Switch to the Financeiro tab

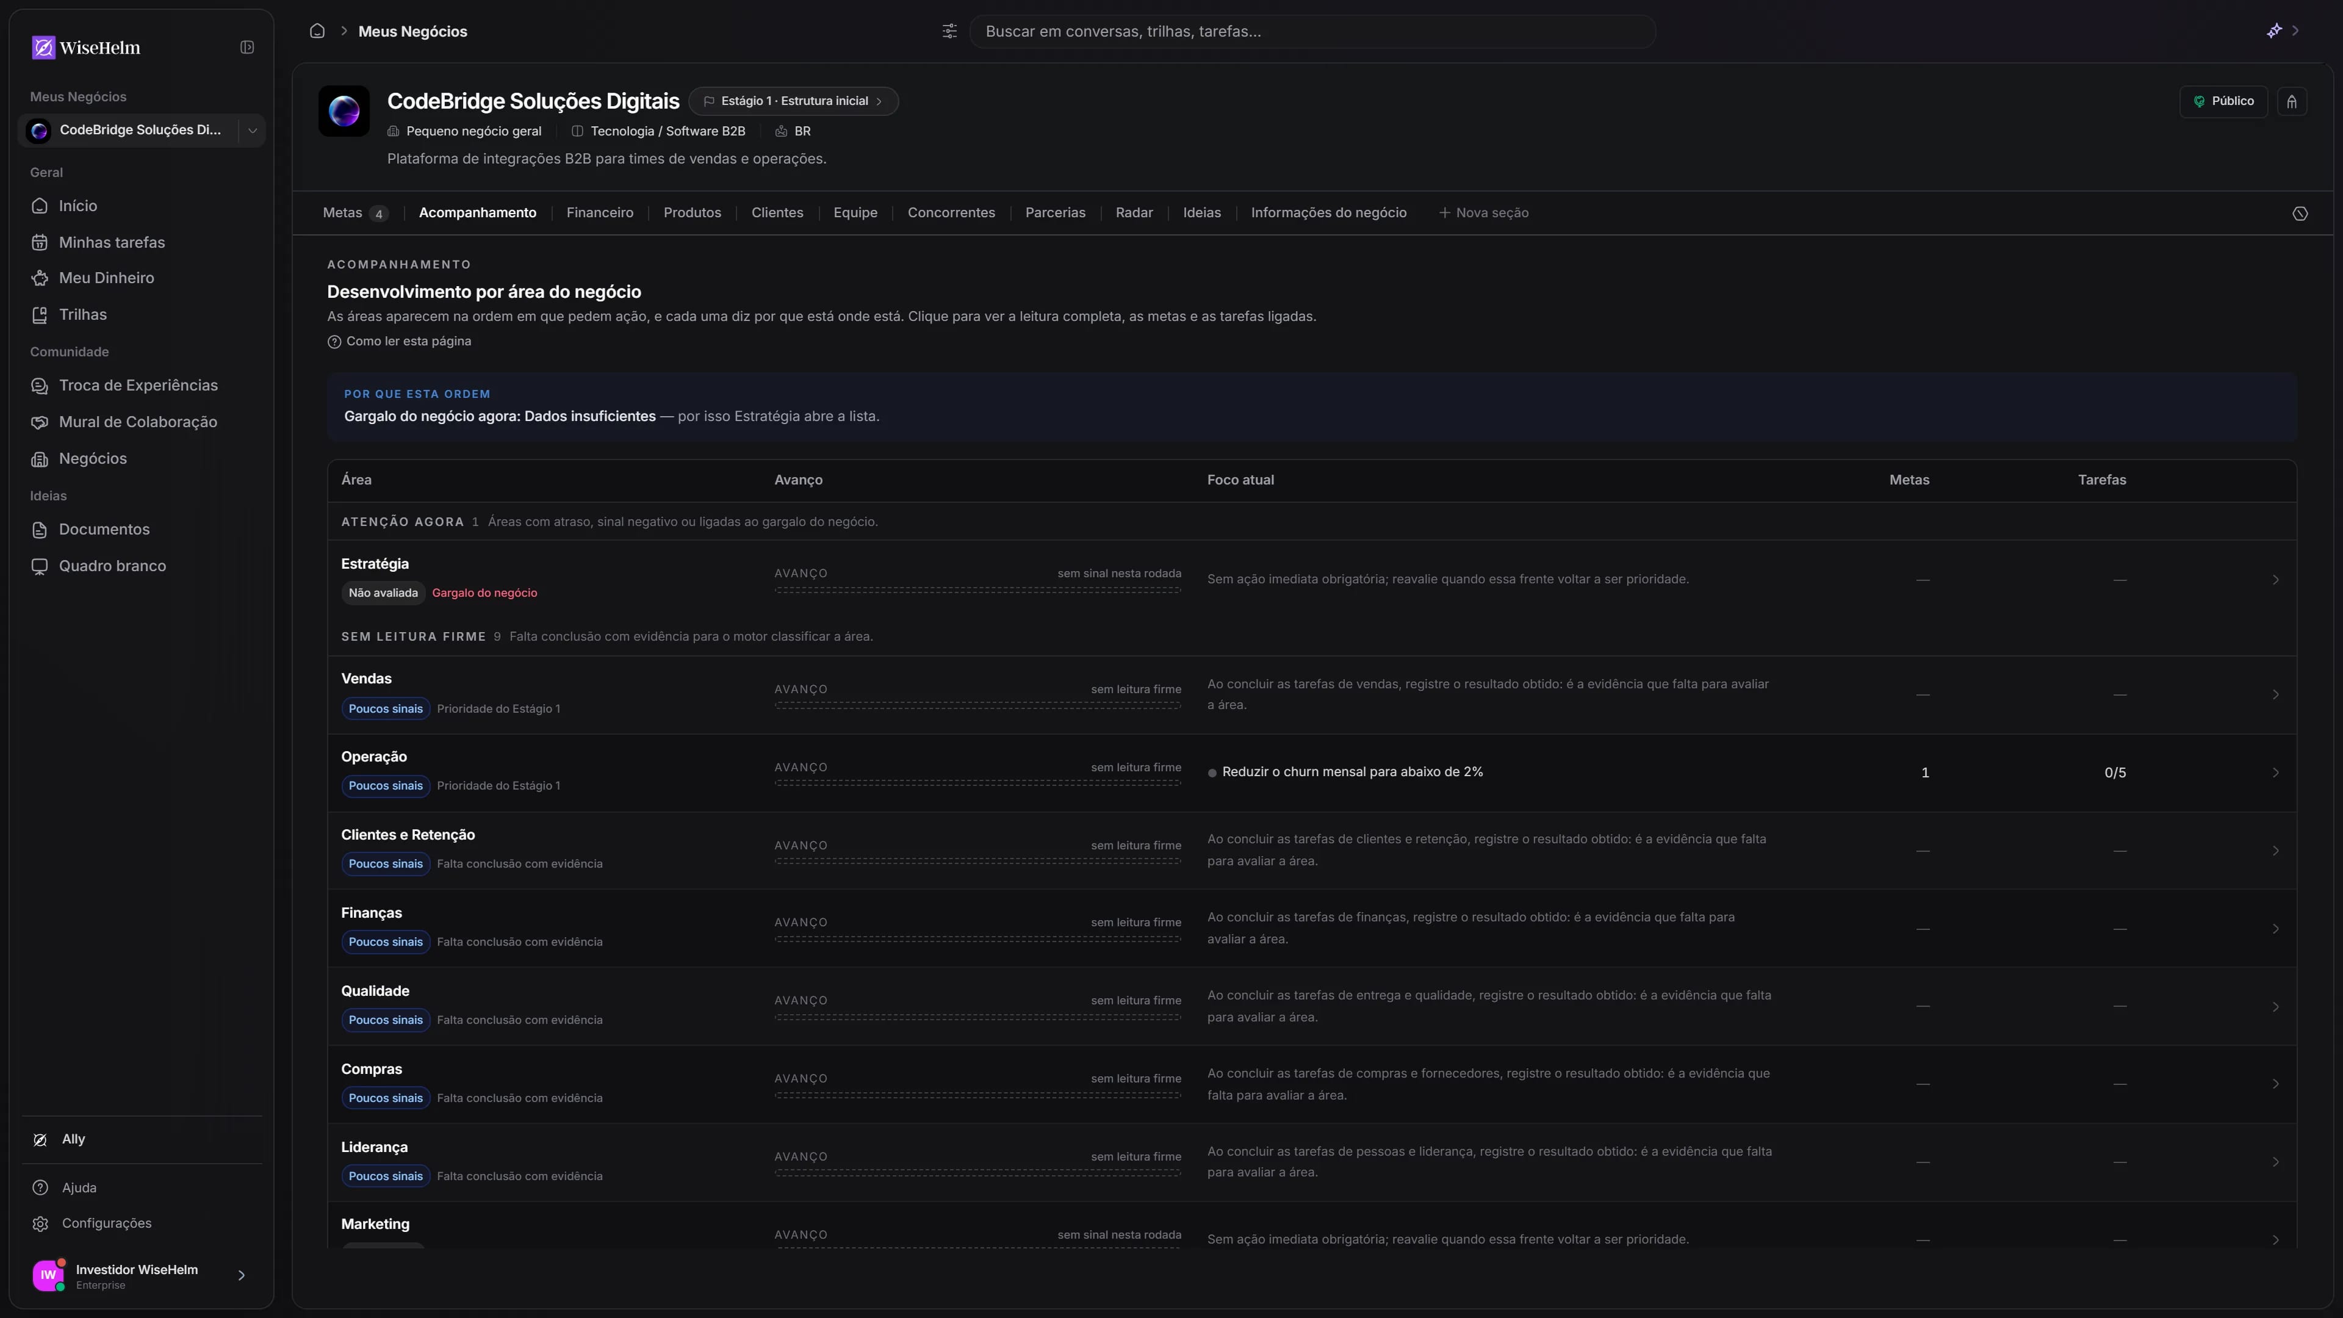[599, 213]
